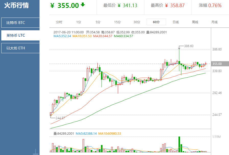The image size is (229, 155).
Task: Click the MA5:352.34 indicator label
Action: (x=62, y=36)
